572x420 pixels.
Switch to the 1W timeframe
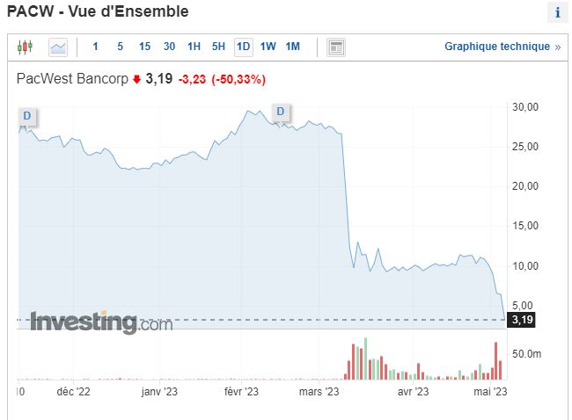coord(268,47)
